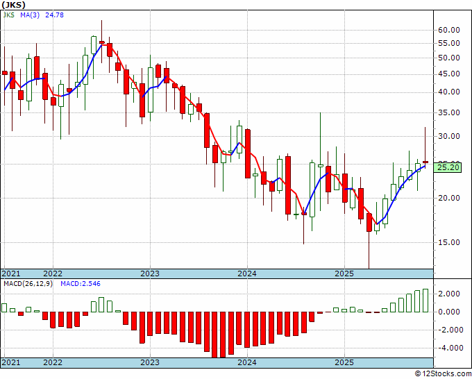Click the 15.00 price axis label

pyautogui.click(x=449, y=242)
